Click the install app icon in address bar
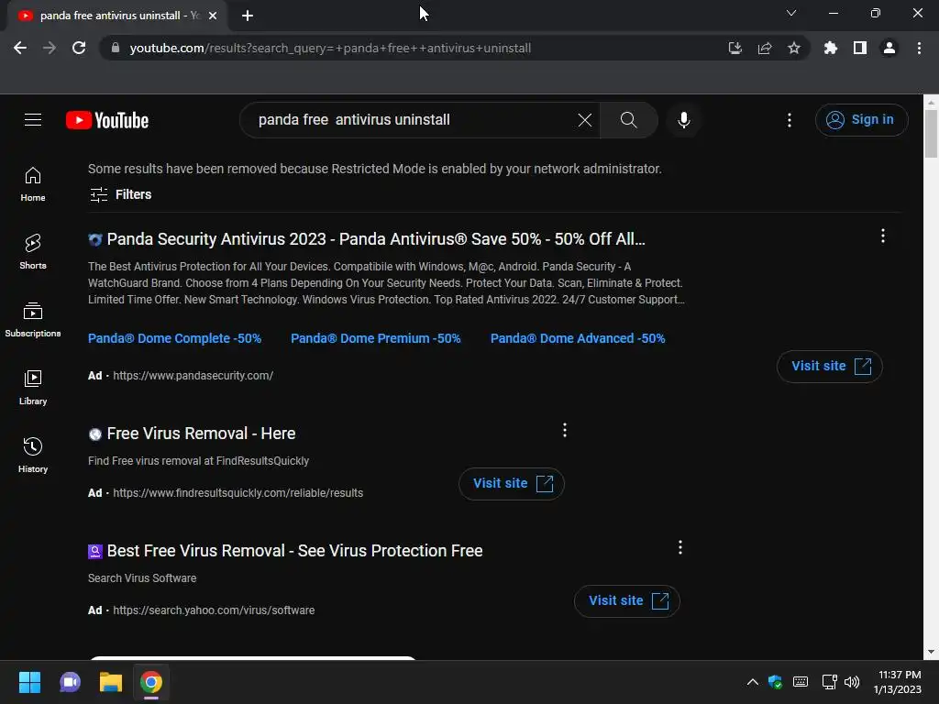The height and width of the screenshot is (704, 939). point(735,48)
